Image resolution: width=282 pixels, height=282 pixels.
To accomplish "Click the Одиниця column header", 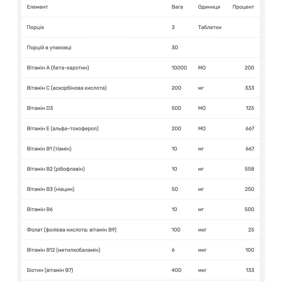I will point(209,7).
